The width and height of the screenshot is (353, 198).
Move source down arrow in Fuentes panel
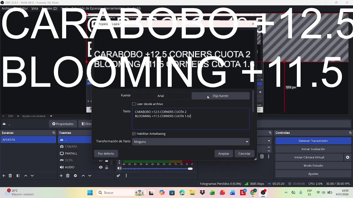tap(89, 176)
